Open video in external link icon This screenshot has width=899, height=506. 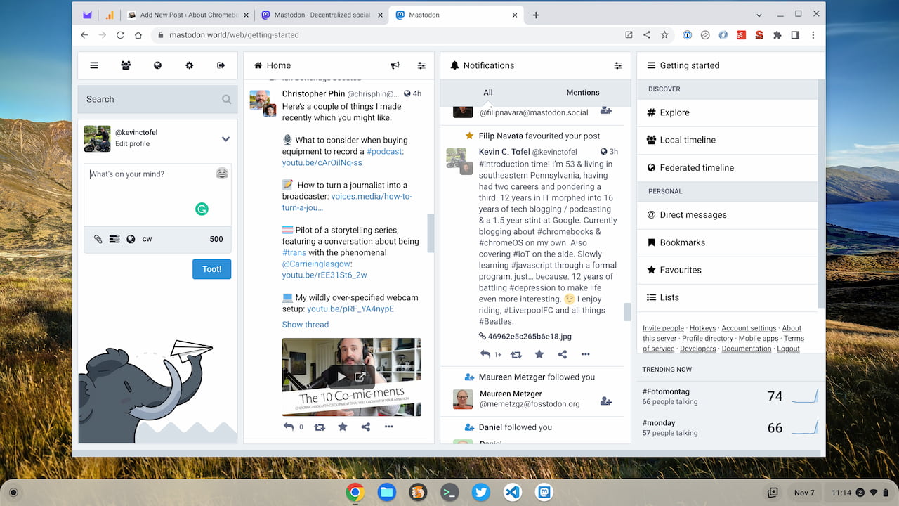(x=360, y=377)
